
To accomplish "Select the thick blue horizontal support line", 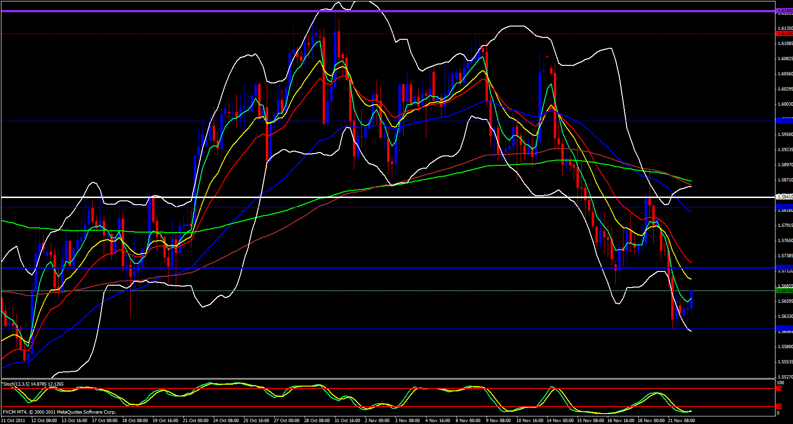I will [x=379, y=268].
